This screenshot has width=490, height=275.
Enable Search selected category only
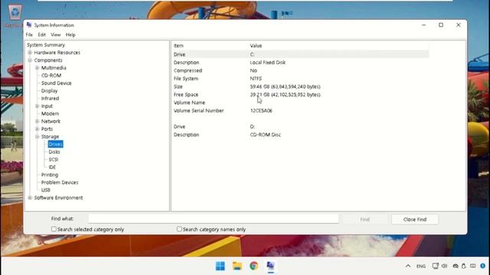point(54,229)
